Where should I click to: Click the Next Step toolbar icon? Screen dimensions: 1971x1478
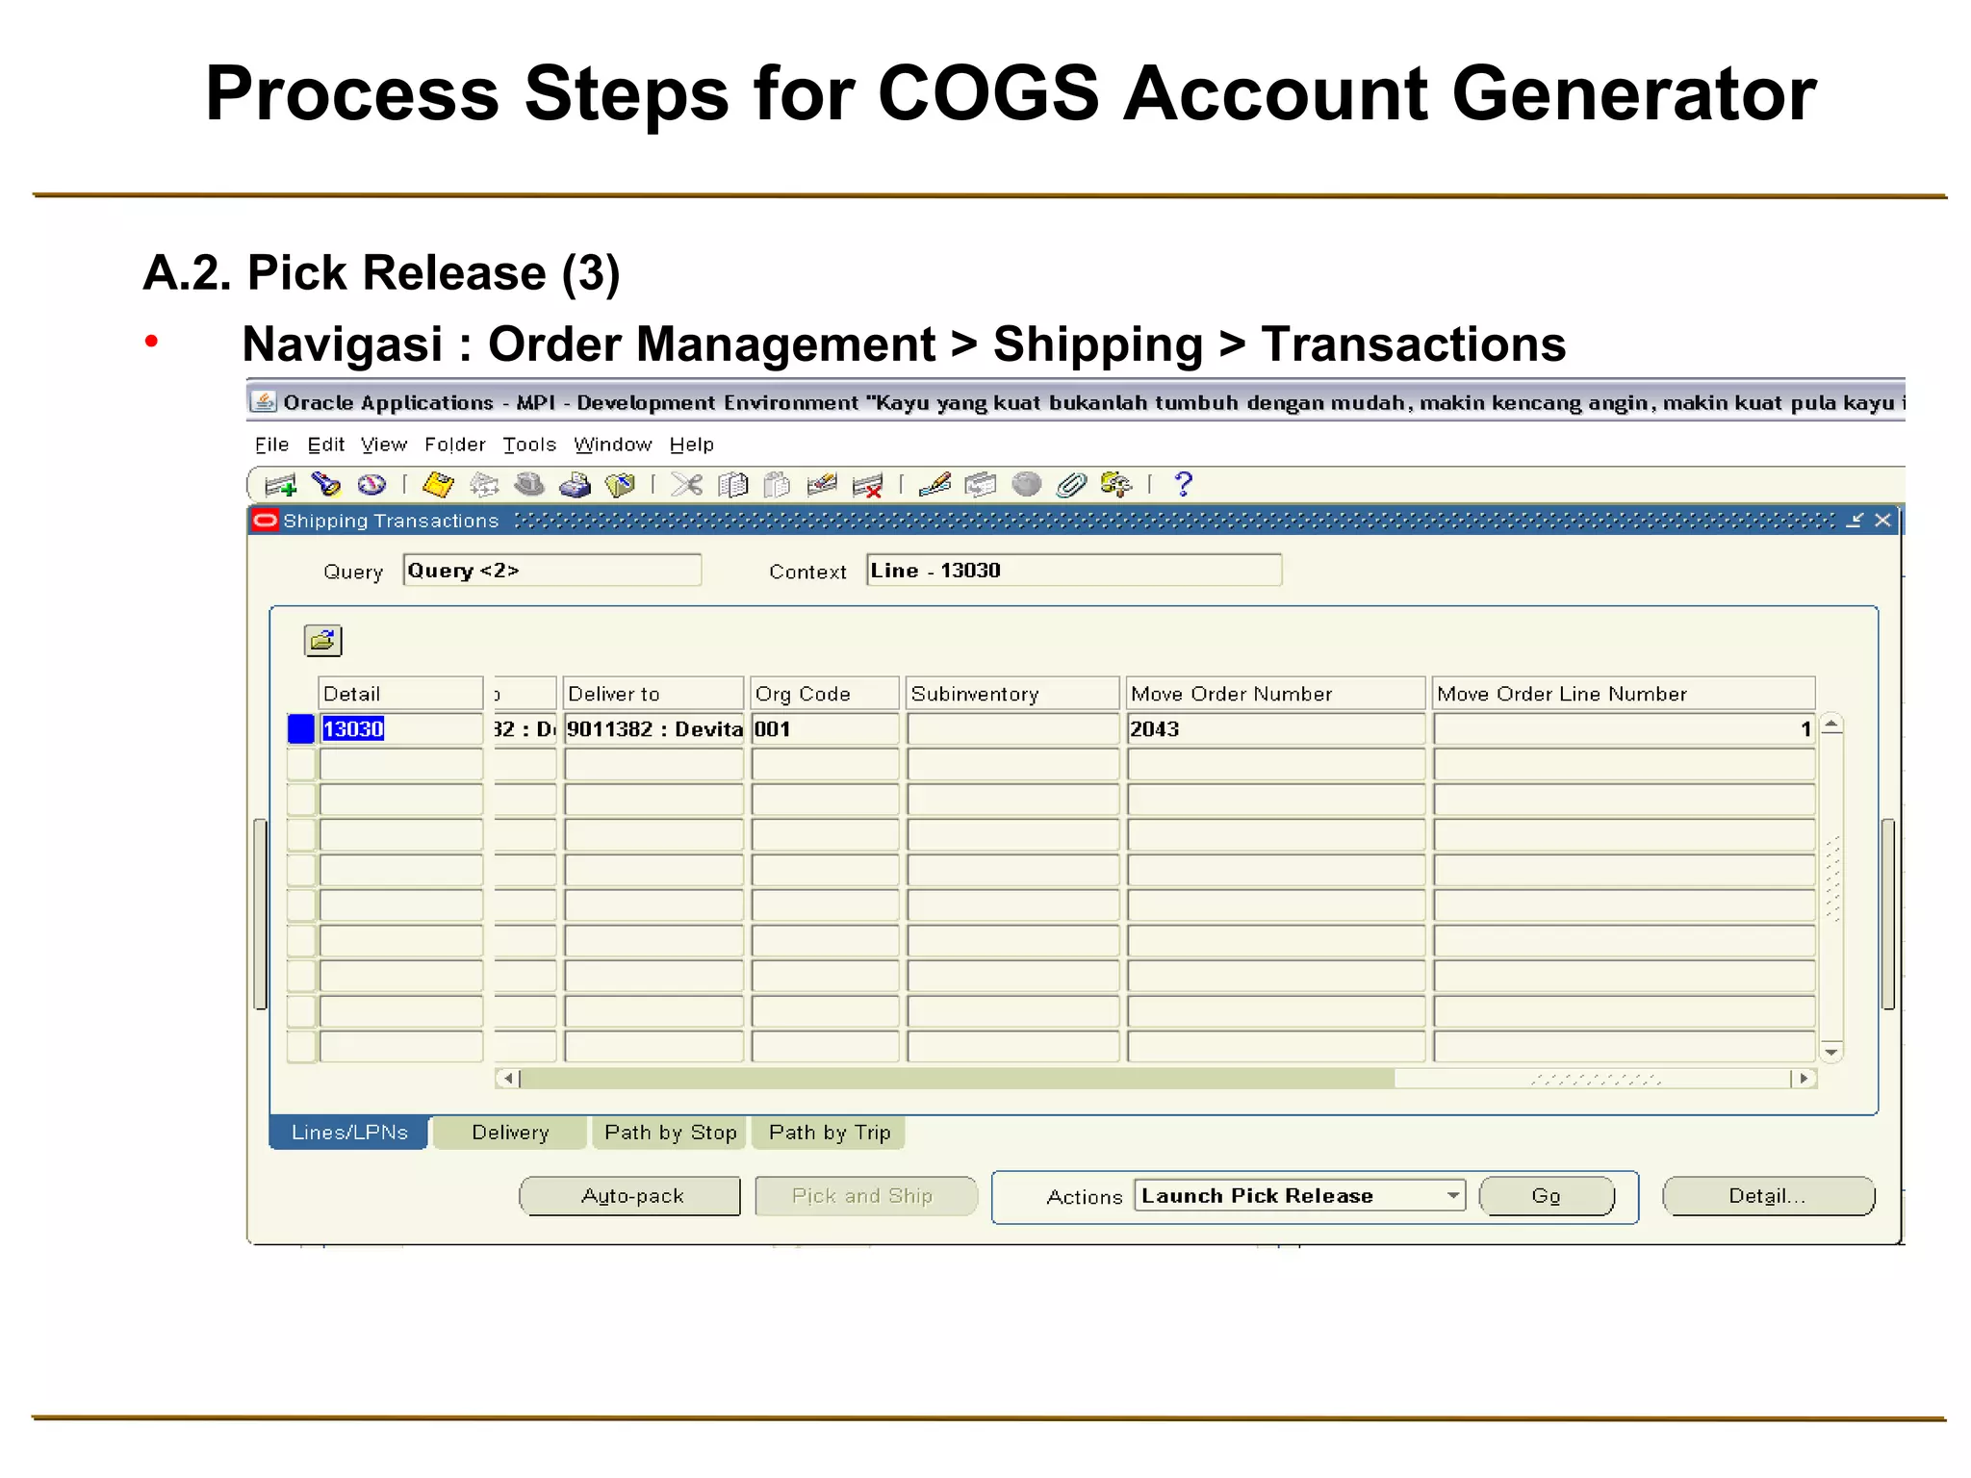click(x=484, y=484)
